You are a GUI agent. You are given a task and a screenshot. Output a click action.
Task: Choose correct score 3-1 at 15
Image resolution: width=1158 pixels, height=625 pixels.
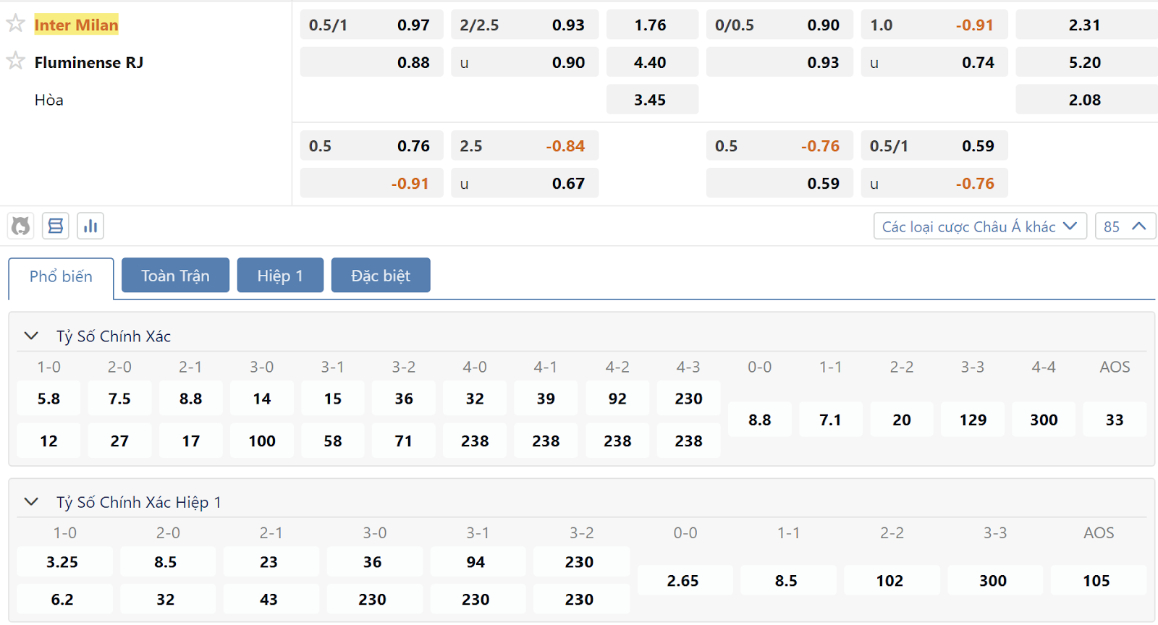[x=333, y=399]
